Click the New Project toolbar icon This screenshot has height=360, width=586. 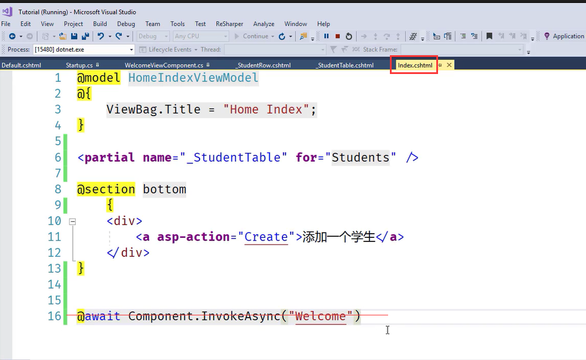point(46,36)
